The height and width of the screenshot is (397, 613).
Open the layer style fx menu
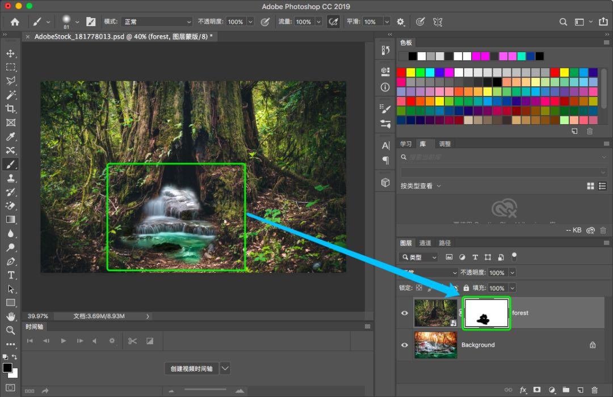point(523,390)
